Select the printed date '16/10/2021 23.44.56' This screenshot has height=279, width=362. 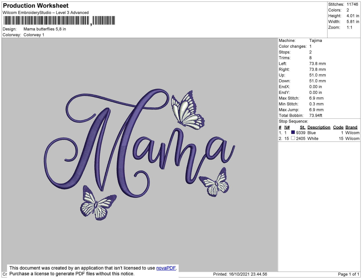(248, 274)
